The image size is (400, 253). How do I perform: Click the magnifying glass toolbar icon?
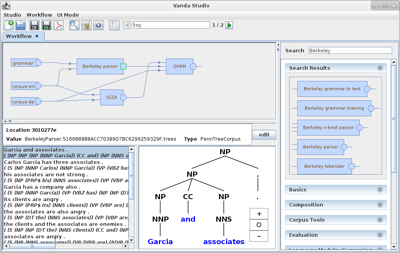click(74, 25)
